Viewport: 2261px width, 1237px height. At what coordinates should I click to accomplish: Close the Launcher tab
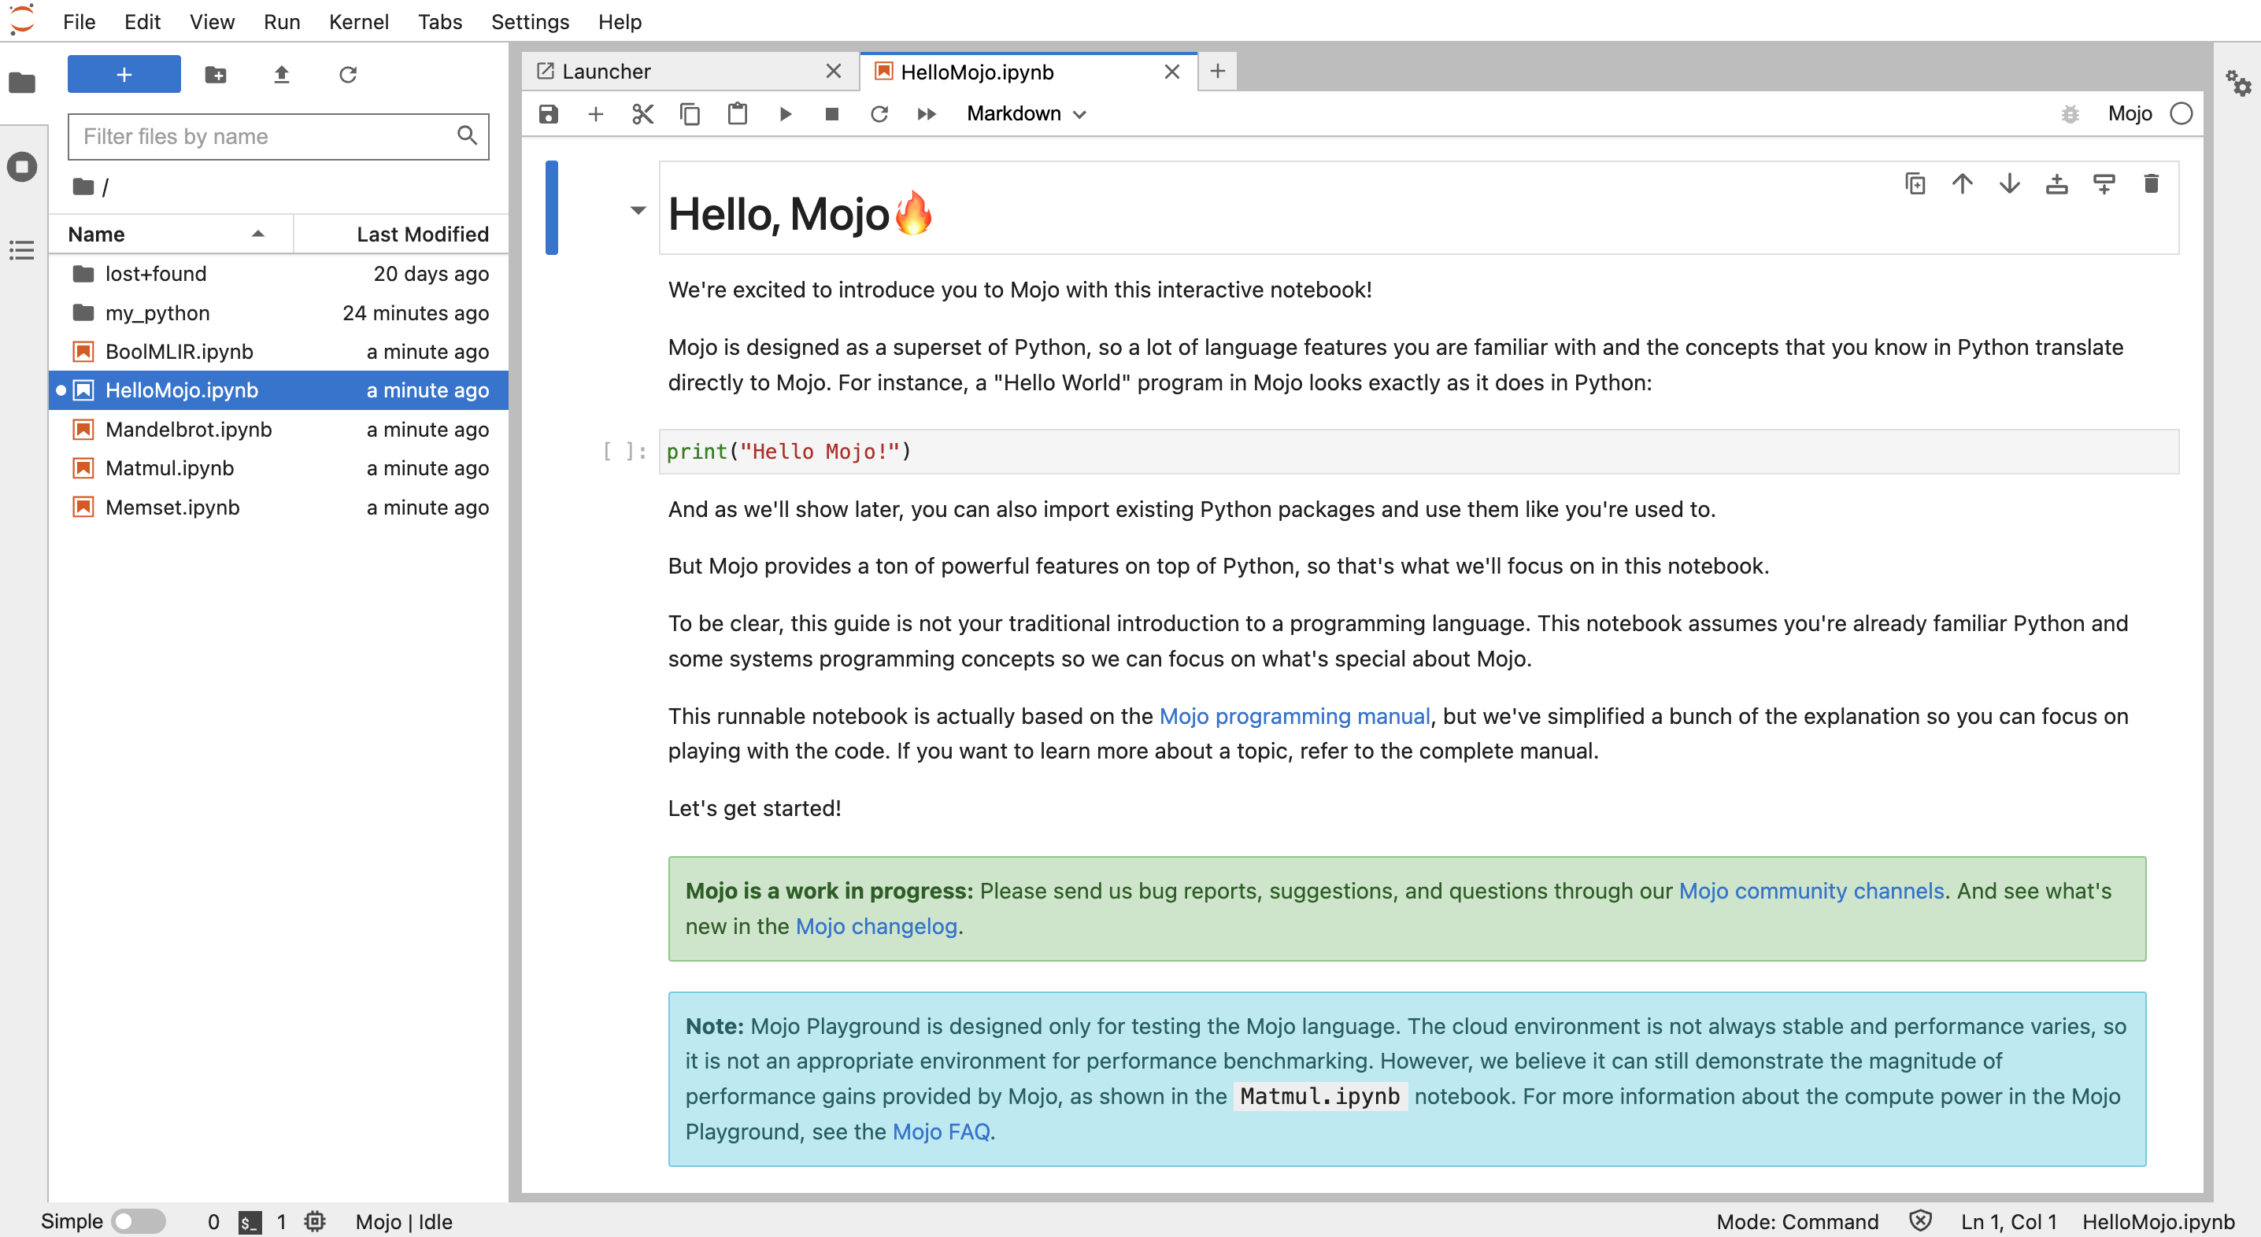coord(834,72)
